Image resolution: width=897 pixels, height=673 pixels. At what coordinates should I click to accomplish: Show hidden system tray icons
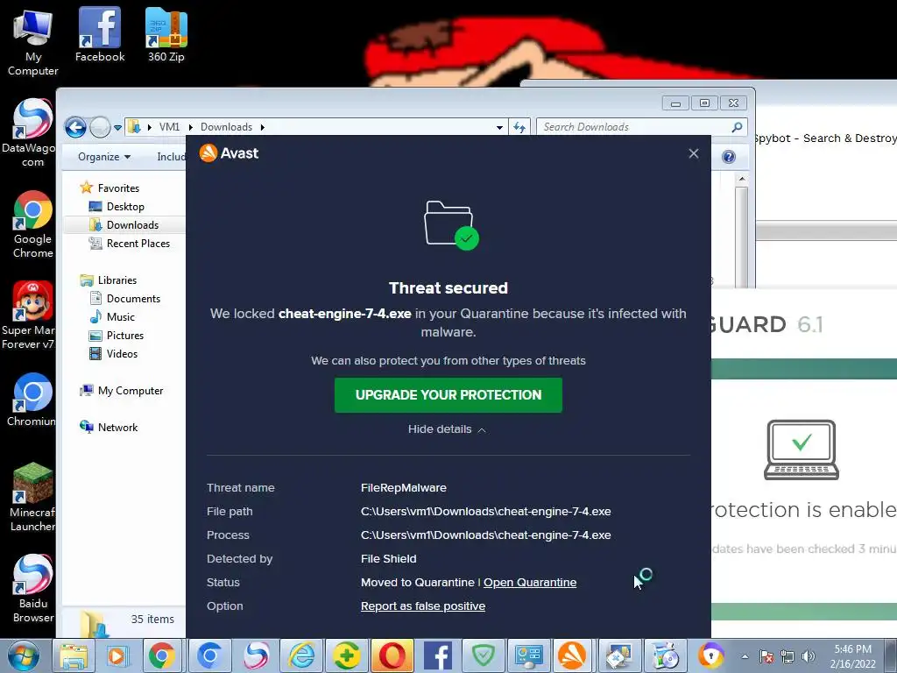745,656
